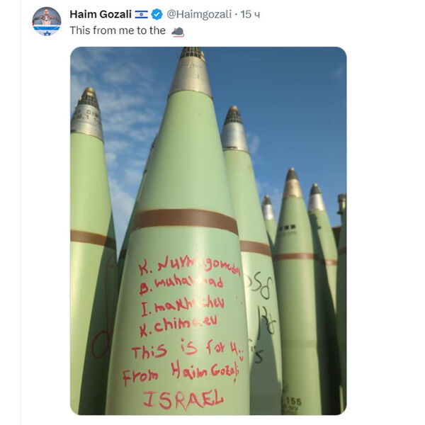
Task: Click the red circle drawn on left shell
Action: (x=101, y=344)
